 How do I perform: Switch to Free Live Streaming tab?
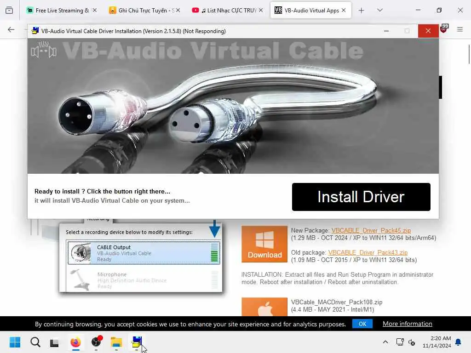click(x=62, y=10)
